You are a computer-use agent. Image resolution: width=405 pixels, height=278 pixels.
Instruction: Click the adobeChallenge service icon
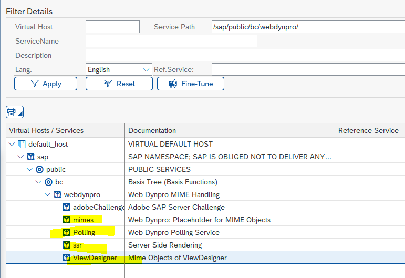tap(66, 207)
